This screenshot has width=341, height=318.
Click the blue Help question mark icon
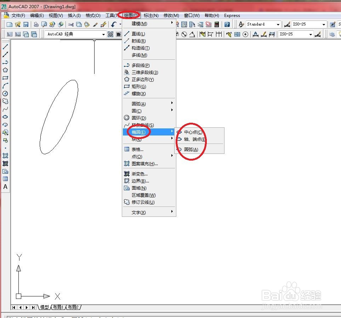(x=227, y=24)
